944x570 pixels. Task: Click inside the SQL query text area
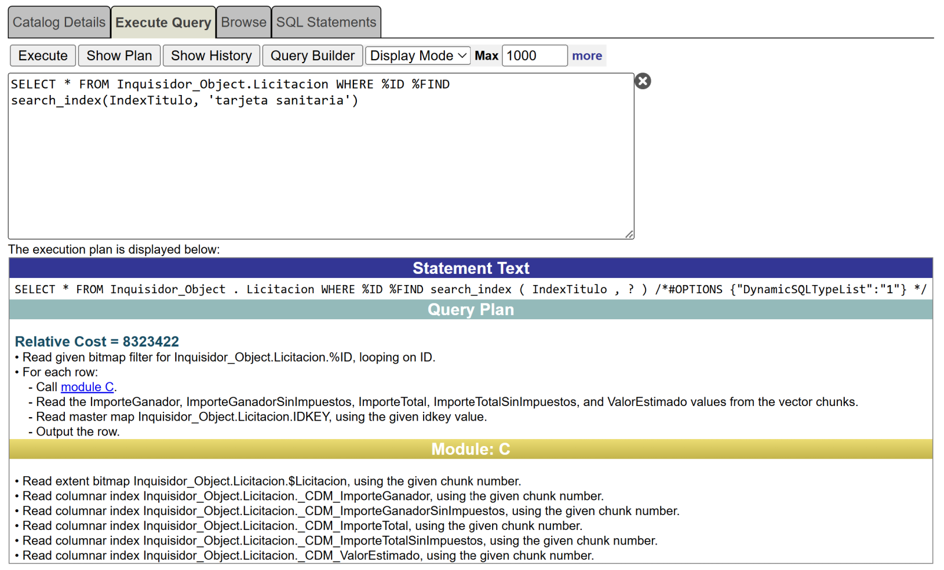(321, 165)
